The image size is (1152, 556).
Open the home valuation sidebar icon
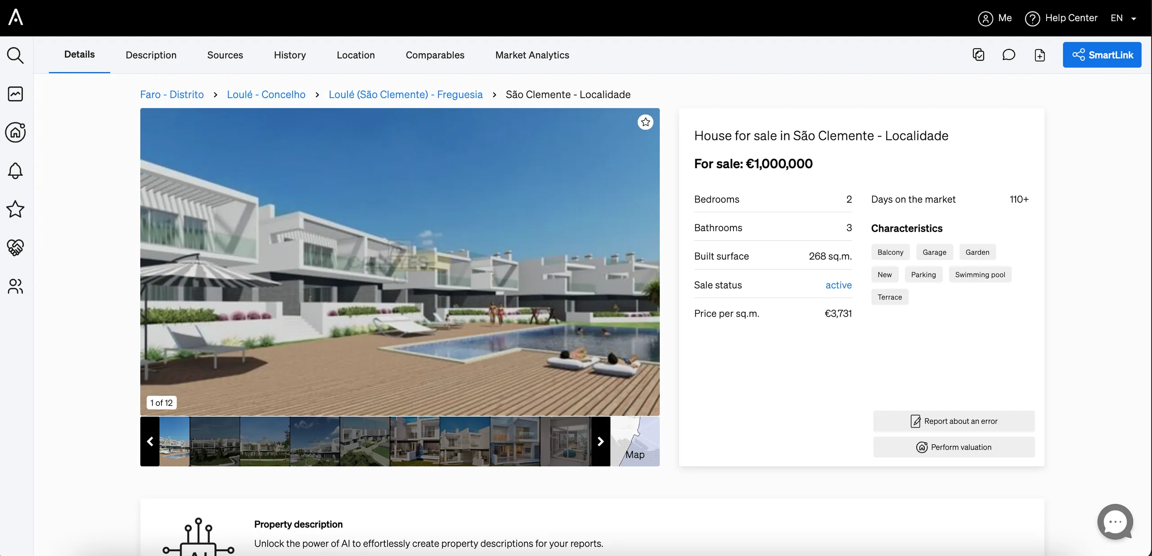click(x=15, y=132)
